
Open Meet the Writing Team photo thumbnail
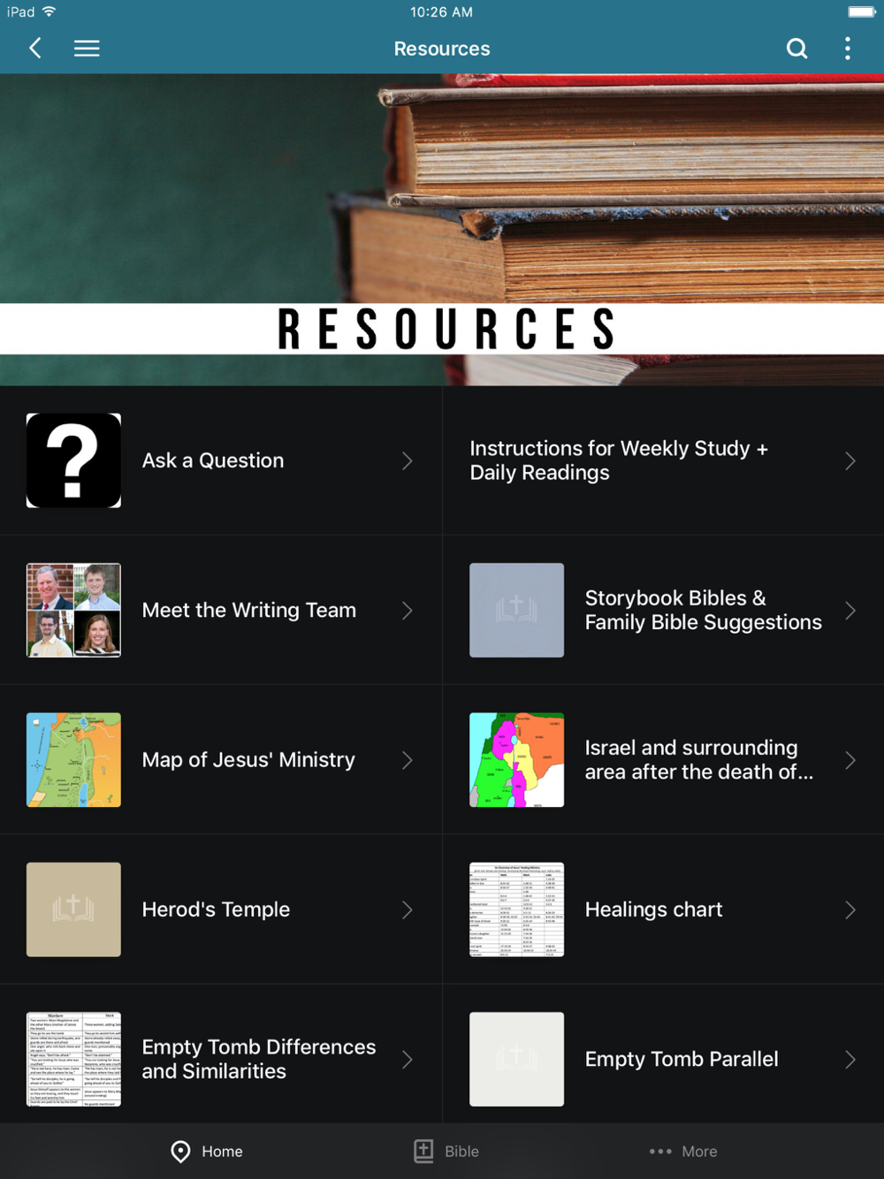click(x=73, y=610)
